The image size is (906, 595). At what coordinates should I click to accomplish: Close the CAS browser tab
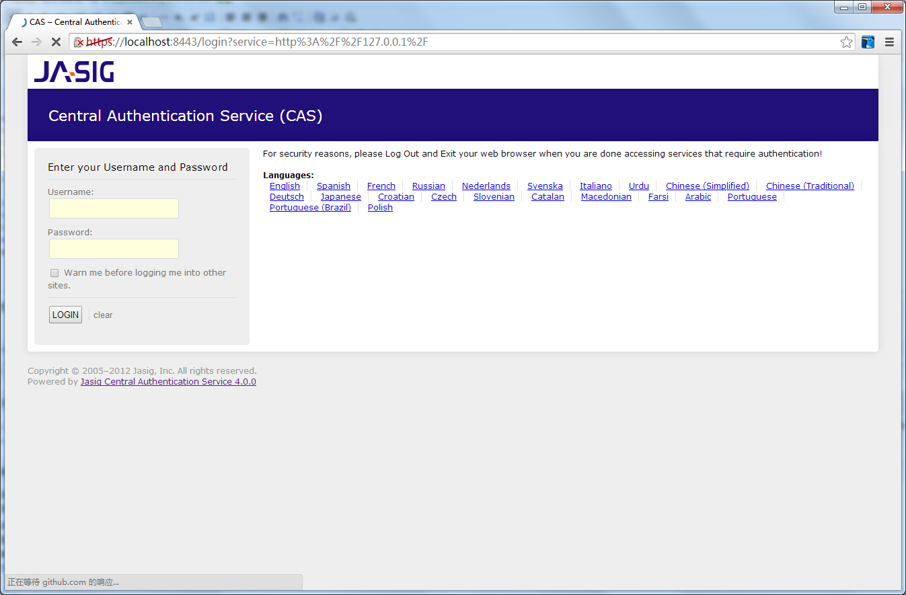coord(130,22)
